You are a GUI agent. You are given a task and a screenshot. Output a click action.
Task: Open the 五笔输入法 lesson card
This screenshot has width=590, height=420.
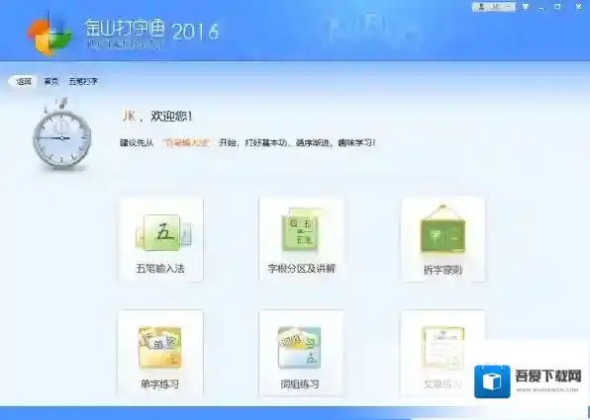point(160,240)
